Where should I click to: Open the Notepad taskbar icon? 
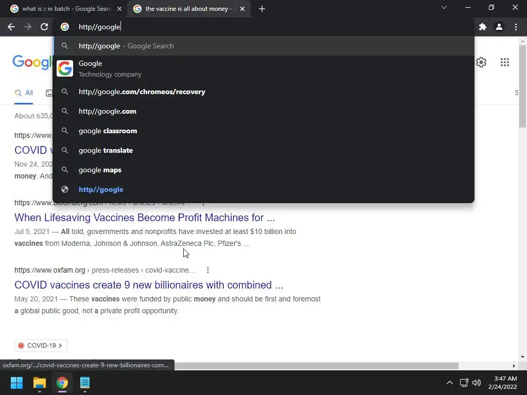pos(85,383)
